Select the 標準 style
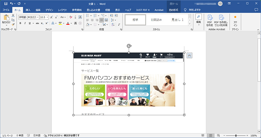 [135, 20]
